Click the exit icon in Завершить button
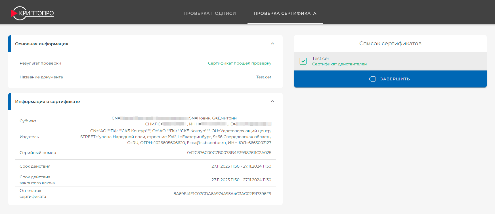The width and height of the screenshot is (495, 214). tap(372, 79)
